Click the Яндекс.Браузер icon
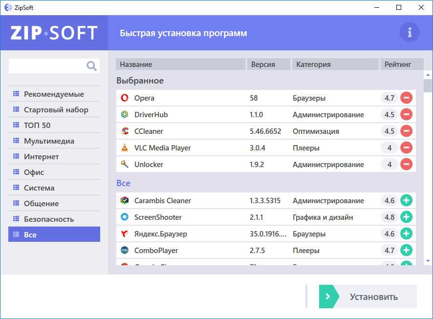Image resolution: width=433 pixels, height=319 pixels. [124, 234]
